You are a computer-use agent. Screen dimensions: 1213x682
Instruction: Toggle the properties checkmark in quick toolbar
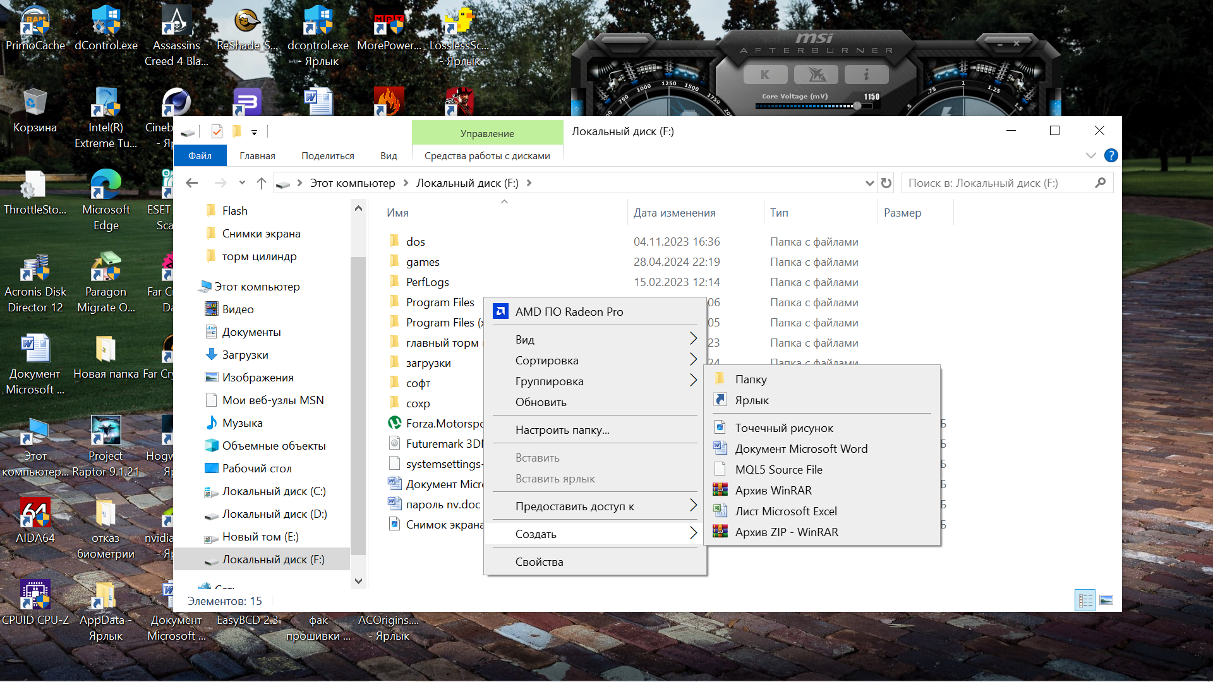click(217, 131)
